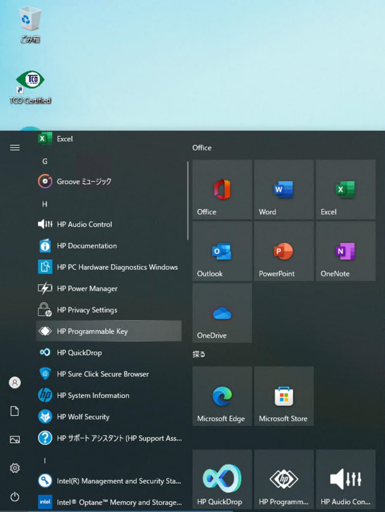Image resolution: width=385 pixels, height=512 pixels.
Task: Launch HP Sure Click Secure Browser
Action: (x=109, y=374)
